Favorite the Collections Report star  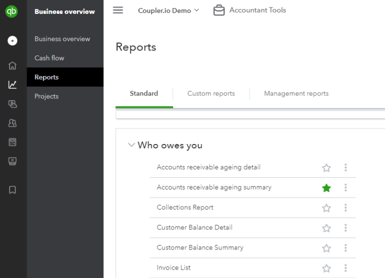click(x=326, y=208)
